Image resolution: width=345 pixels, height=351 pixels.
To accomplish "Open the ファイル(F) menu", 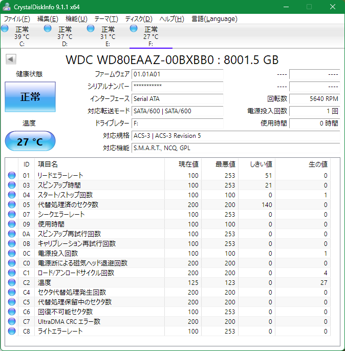I will click(x=17, y=19).
